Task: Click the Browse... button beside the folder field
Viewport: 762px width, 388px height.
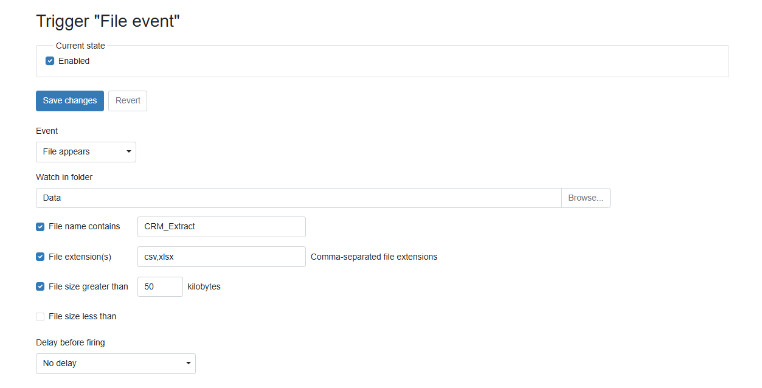Action: (586, 198)
